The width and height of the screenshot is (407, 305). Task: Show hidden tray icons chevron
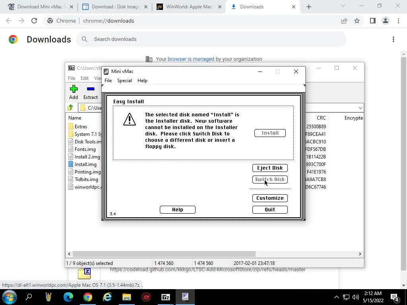coord(336,297)
